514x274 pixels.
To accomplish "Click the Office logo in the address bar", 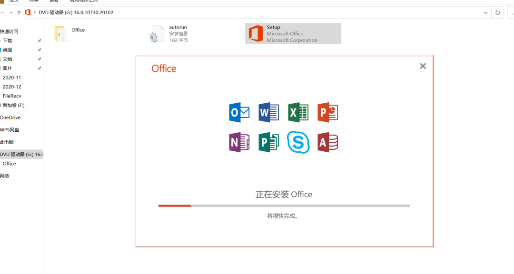I will point(28,12).
